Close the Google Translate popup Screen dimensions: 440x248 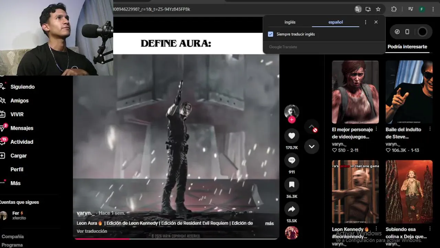[376, 22]
